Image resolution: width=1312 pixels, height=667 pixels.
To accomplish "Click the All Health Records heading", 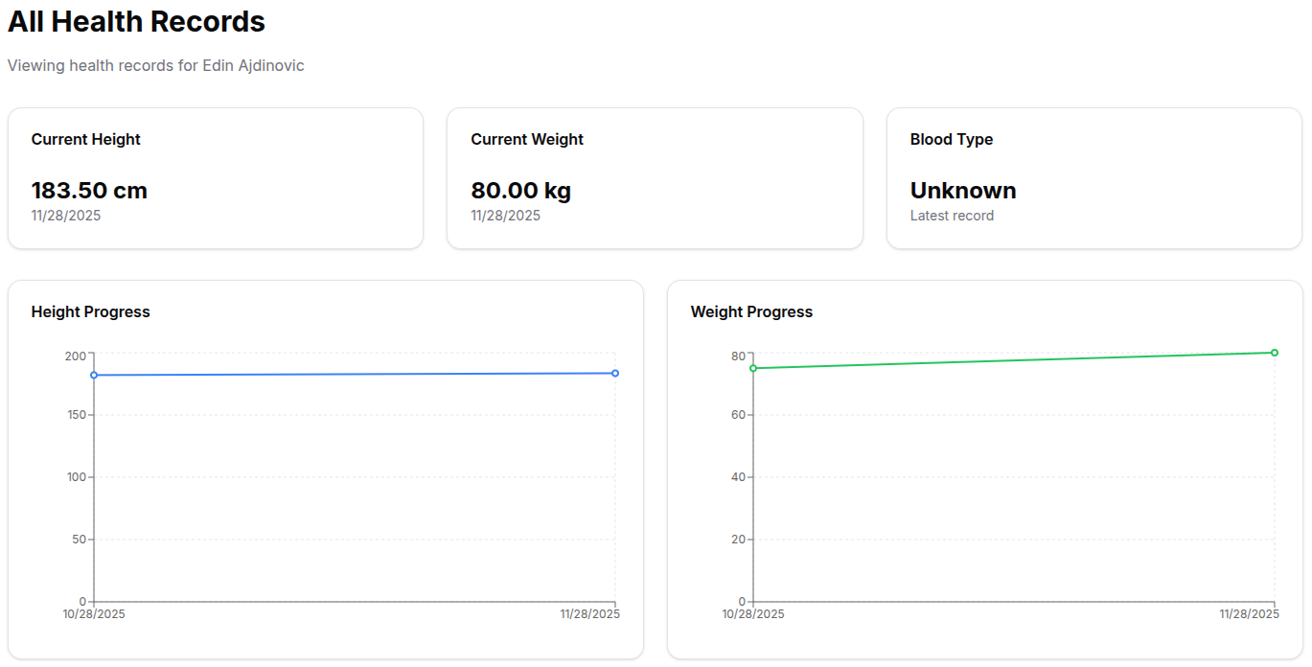I will tap(136, 22).
